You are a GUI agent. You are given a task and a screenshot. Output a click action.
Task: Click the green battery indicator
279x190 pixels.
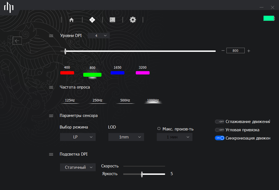tap(269, 18)
